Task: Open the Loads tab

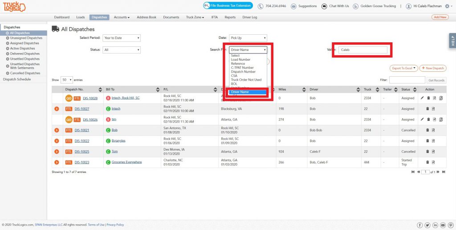Action: (x=81, y=17)
